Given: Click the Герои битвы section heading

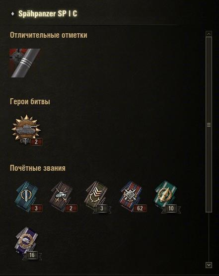Looking at the screenshot, I should click(30, 102).
